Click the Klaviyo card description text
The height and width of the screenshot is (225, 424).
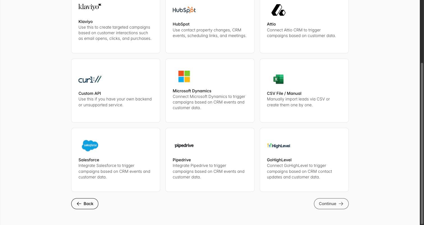coord(115,33)
